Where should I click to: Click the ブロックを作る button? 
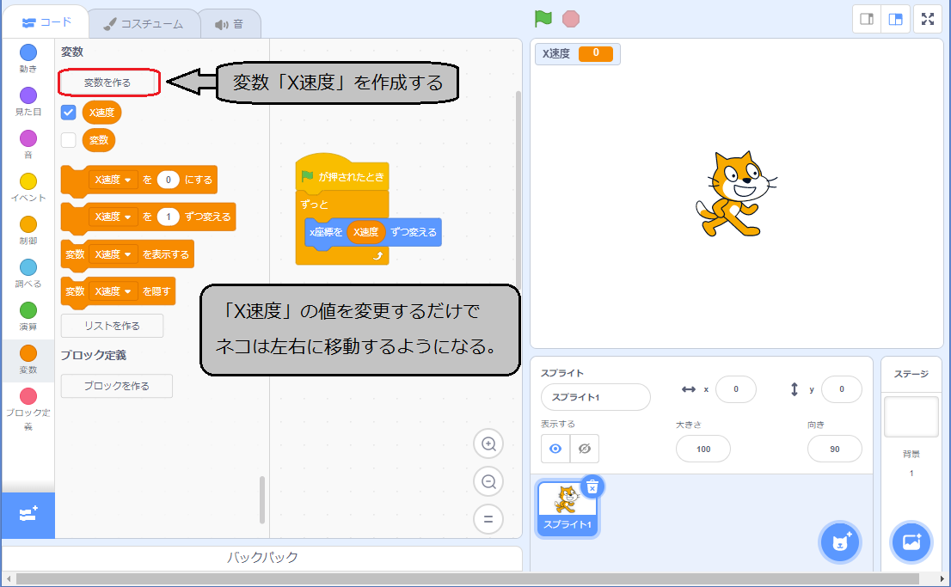[x=116, y=386]
